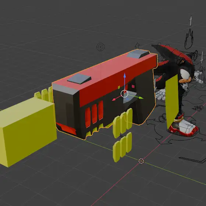Image resolution: width=206 pixels, height=206 pixels.
Task: Select the flame-shaped outline curve
Action: click(189, 39)
